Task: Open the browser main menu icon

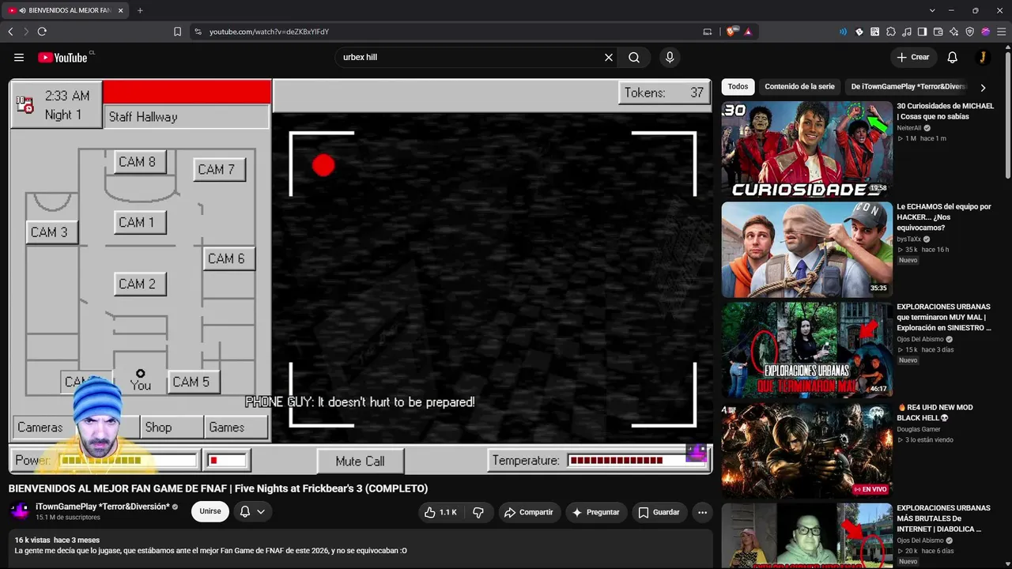Action: click(x=1001, y=32)
